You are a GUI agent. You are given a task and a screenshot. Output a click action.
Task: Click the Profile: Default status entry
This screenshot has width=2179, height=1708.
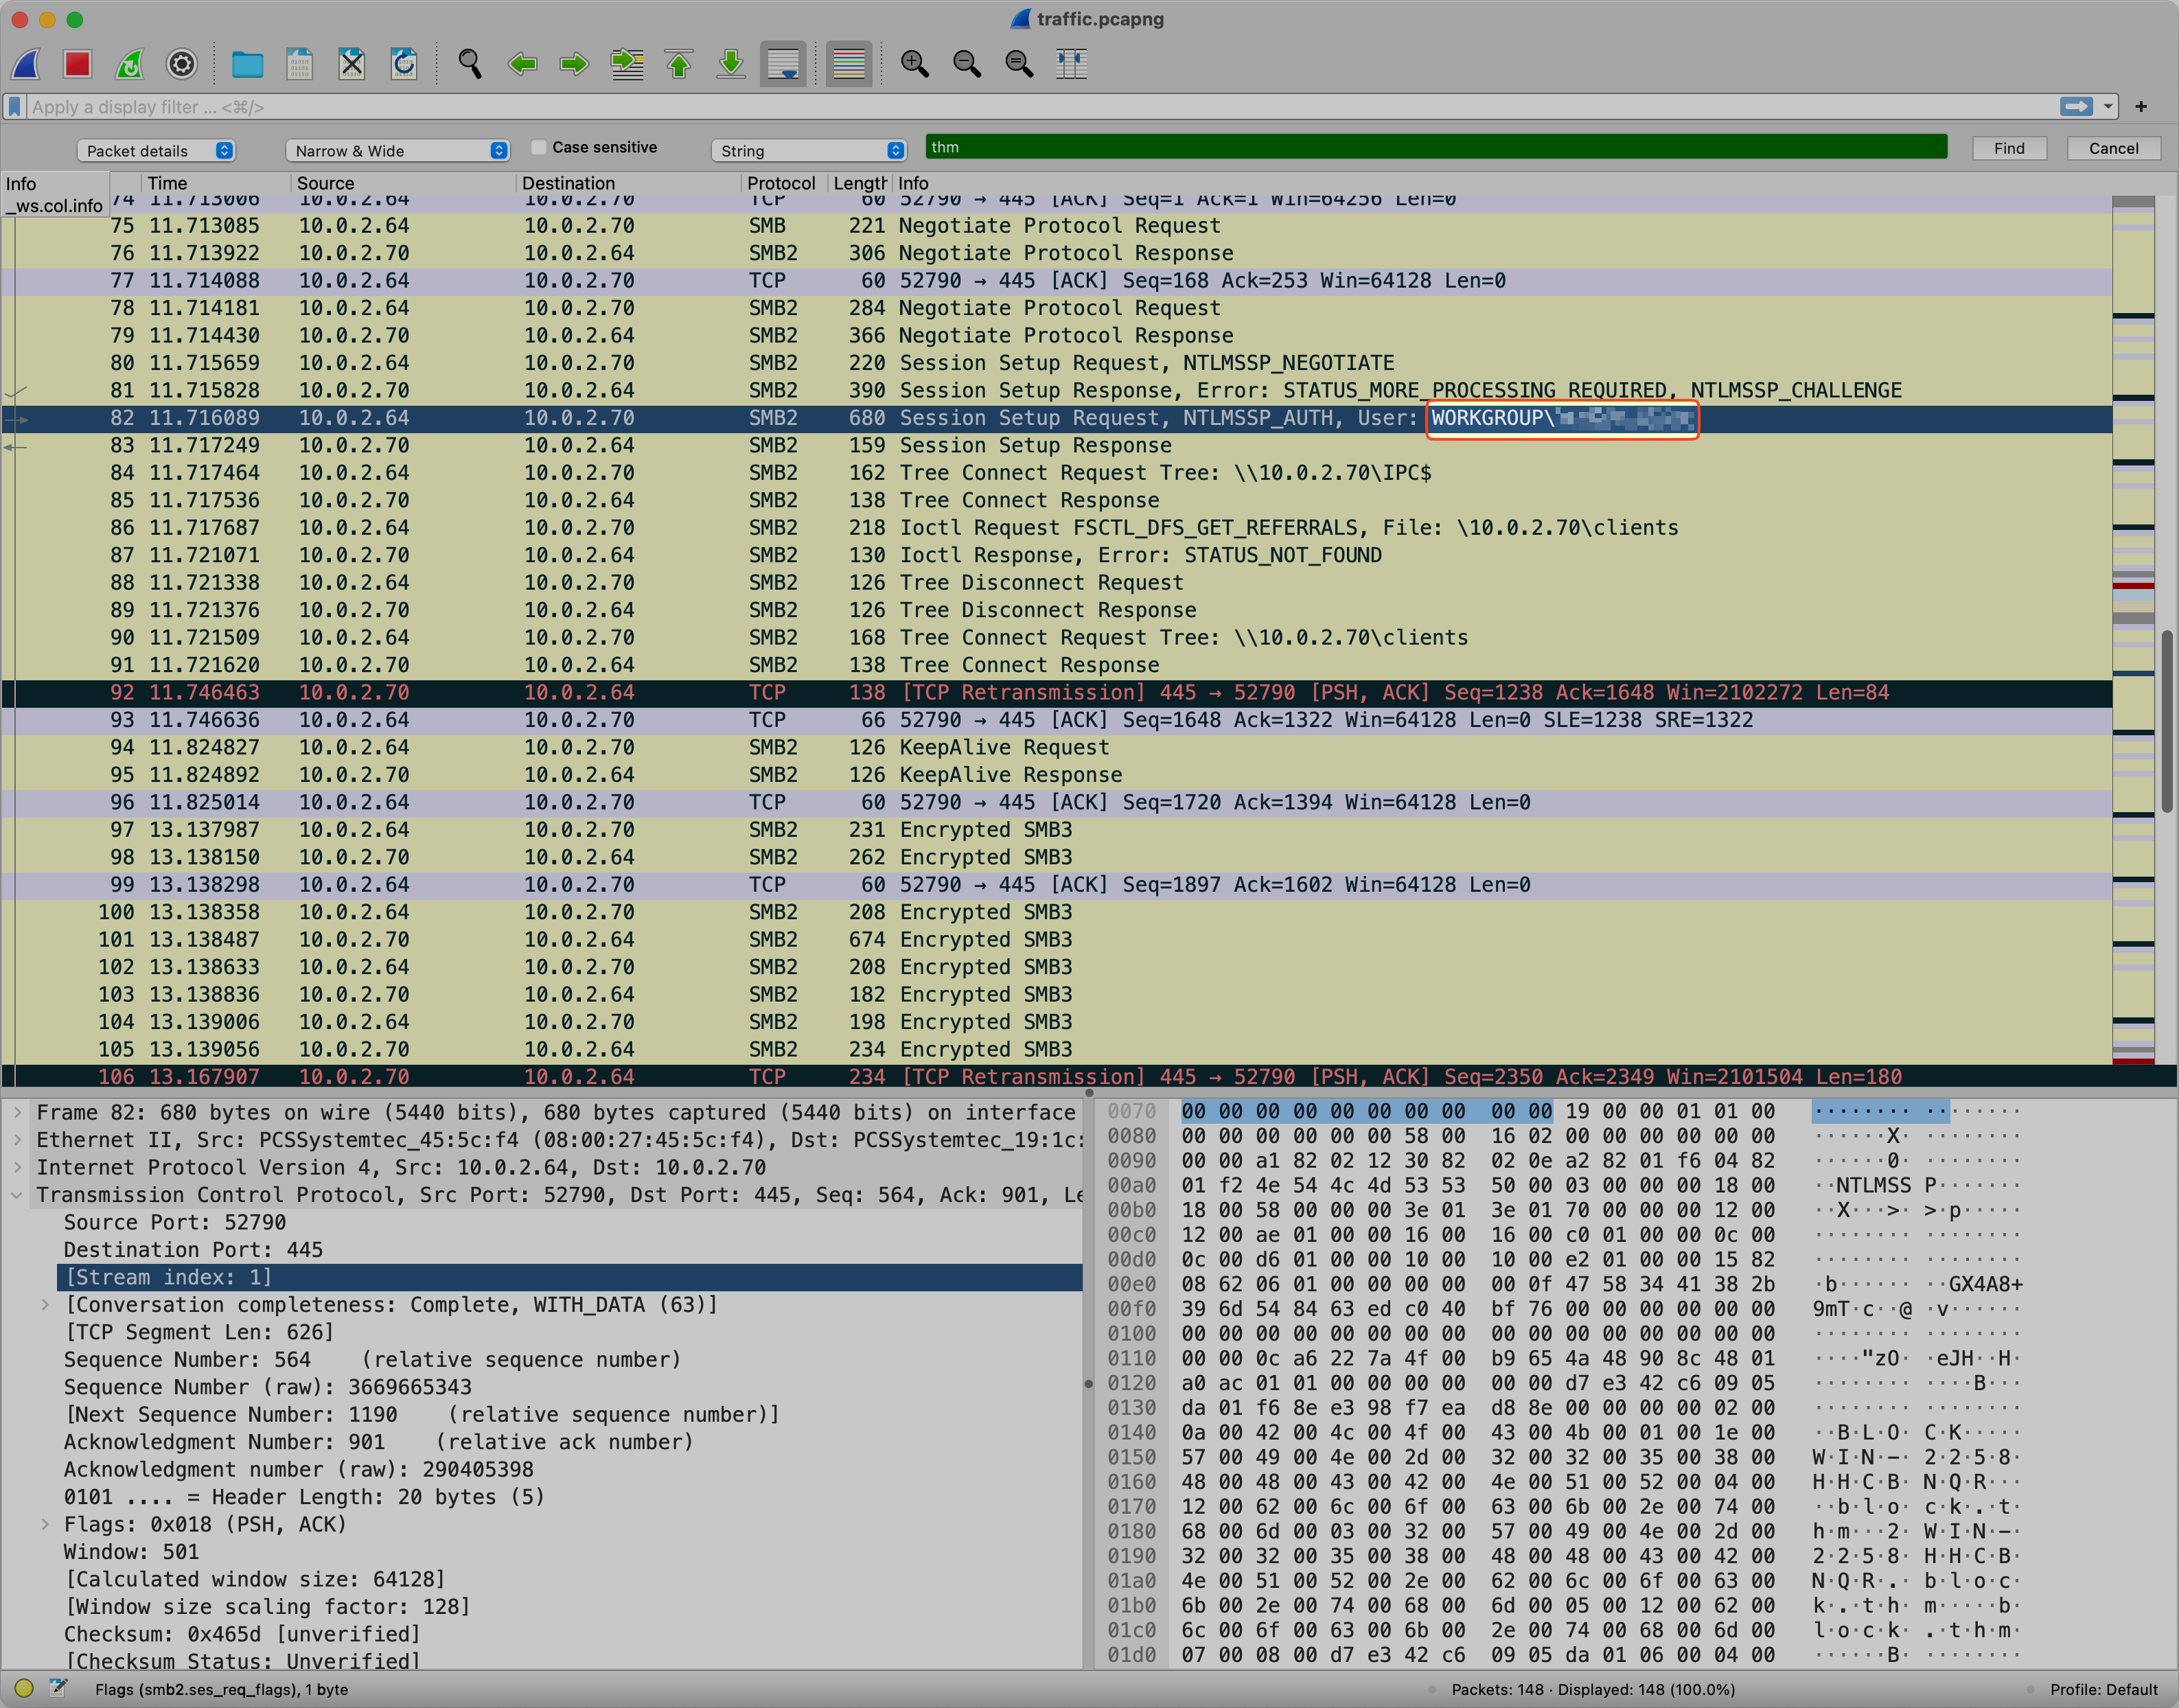2103,1689
